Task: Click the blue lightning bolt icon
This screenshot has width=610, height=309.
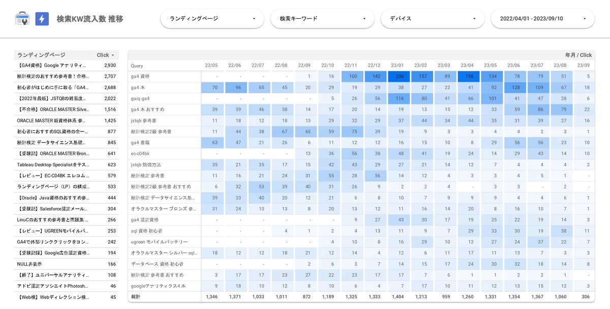Action: (42, 19)
